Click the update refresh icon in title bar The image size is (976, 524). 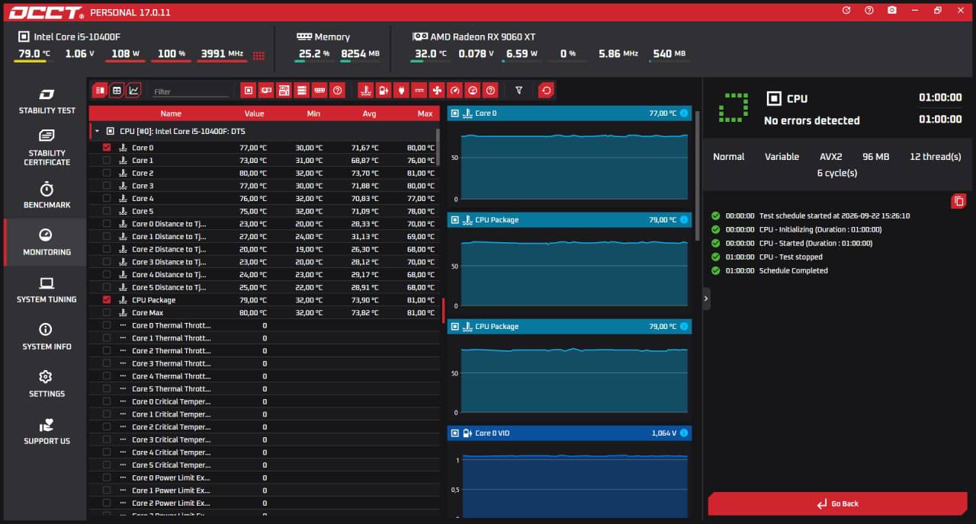click(x=846, y=11)
